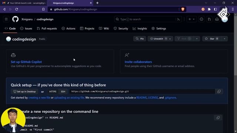Open the Pull requests icon in header
The width and height of the screenshot is (237, 133).
pyautogui.click(x=209, y=19)
